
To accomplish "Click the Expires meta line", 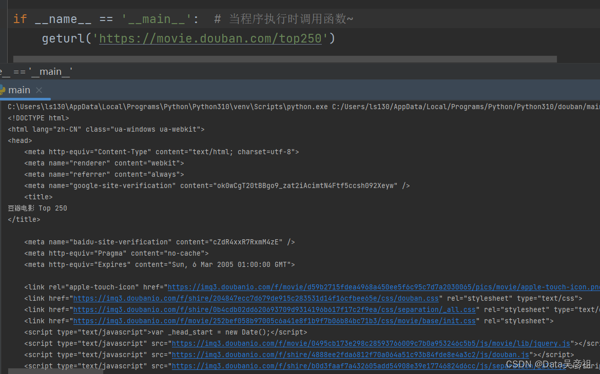I will (160, 264).
